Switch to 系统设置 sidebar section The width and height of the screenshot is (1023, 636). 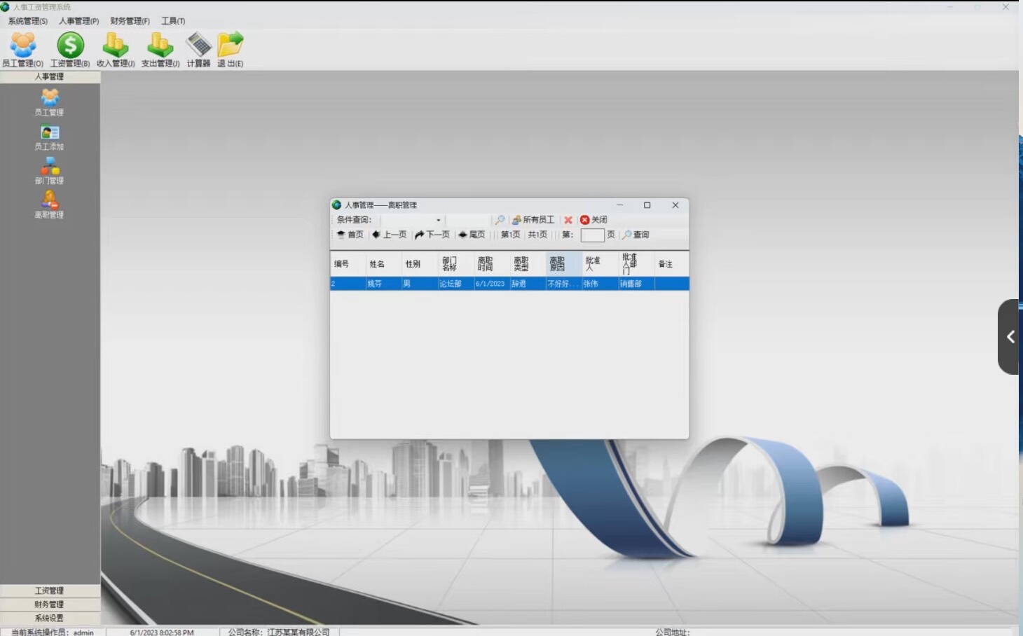click(x=50, y=618)
